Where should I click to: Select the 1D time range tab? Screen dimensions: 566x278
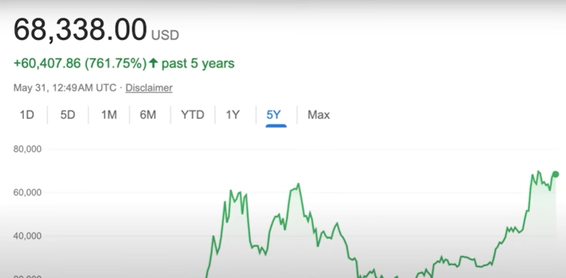point(27,115)
